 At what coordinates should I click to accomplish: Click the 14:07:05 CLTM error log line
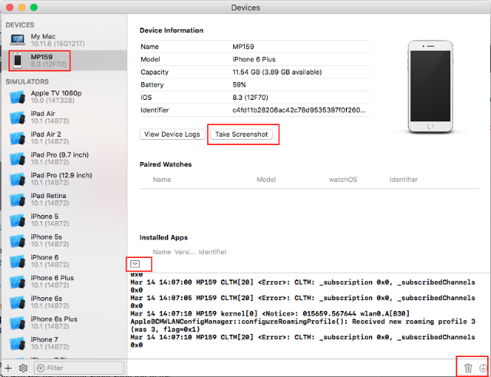coord(302,302)
